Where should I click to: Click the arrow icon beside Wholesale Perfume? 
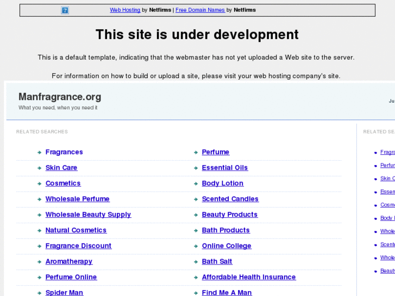pyautogui.click(x=39, y=199)
